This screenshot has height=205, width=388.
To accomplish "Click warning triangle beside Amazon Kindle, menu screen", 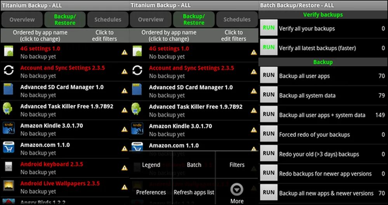I will (x=254, y=129).
